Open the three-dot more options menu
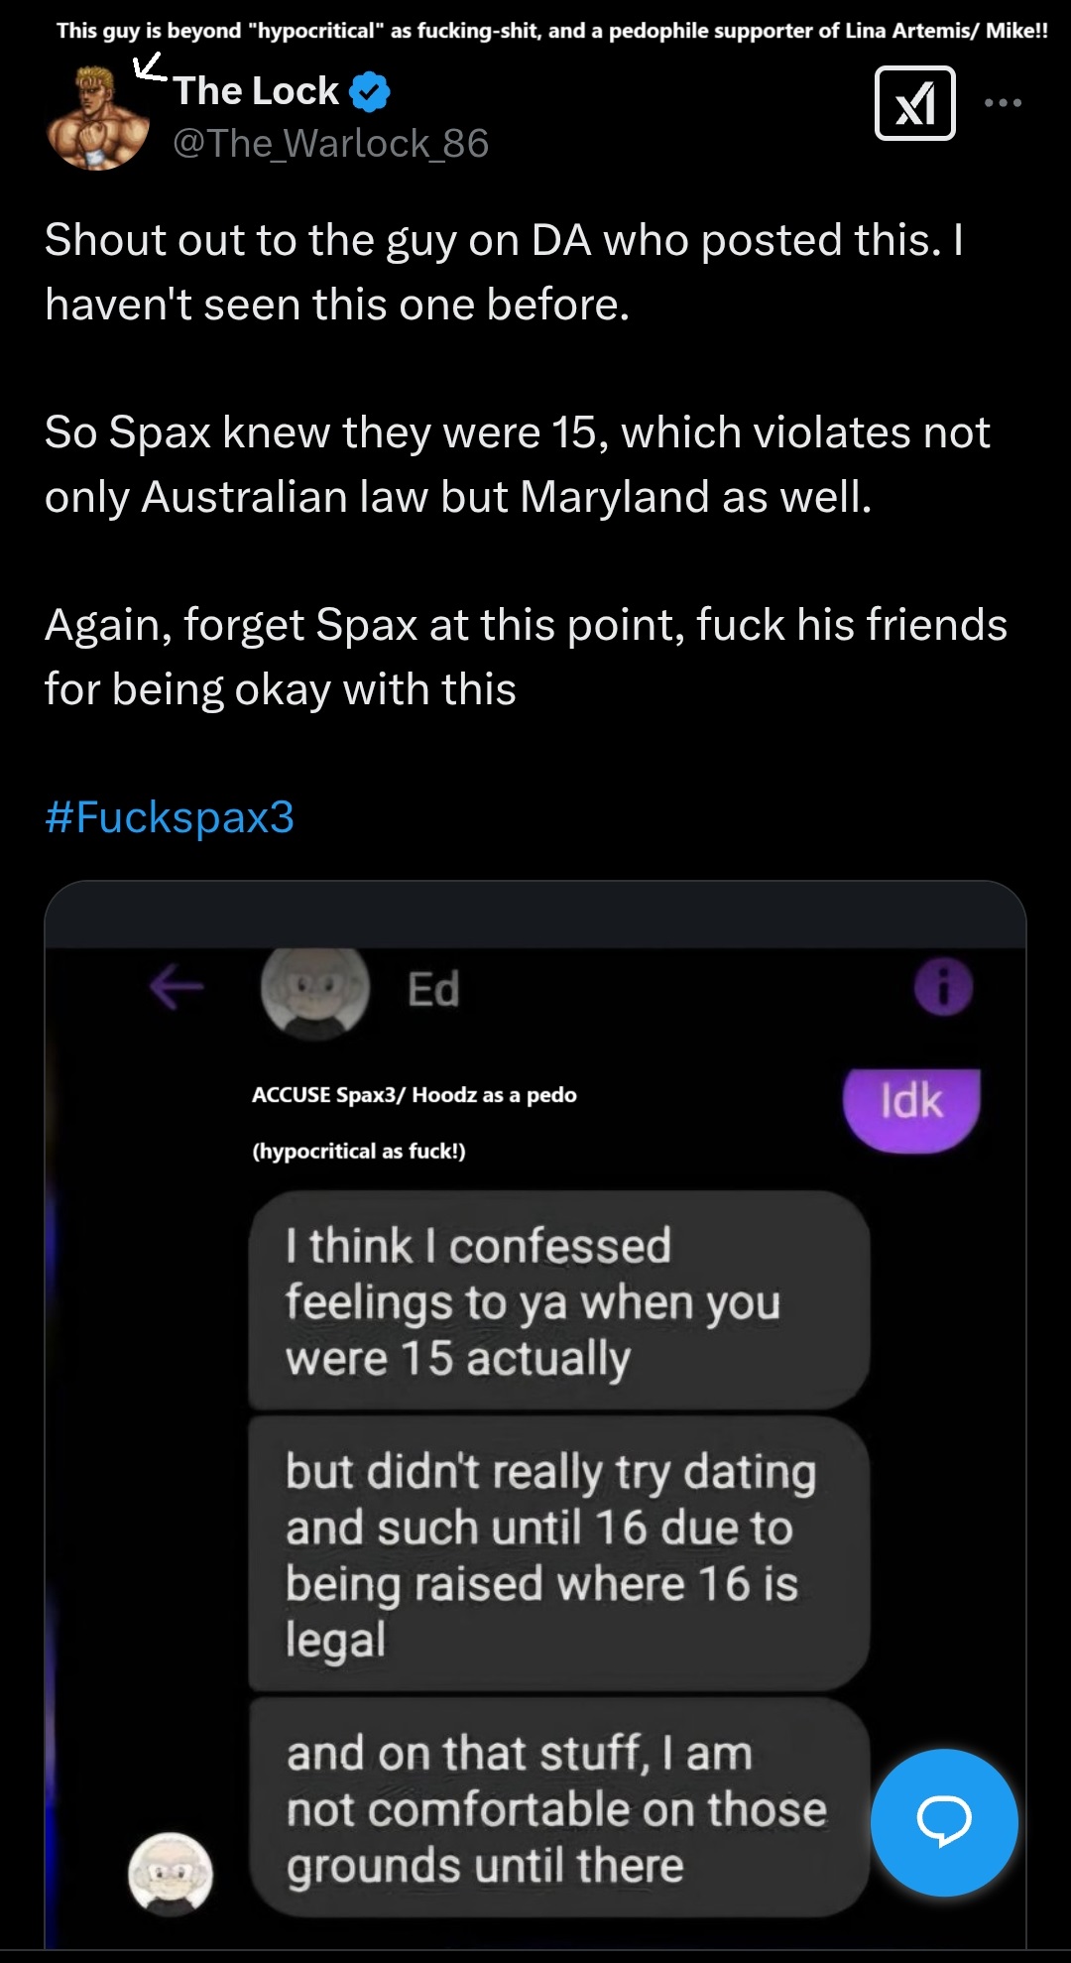 1003,103
